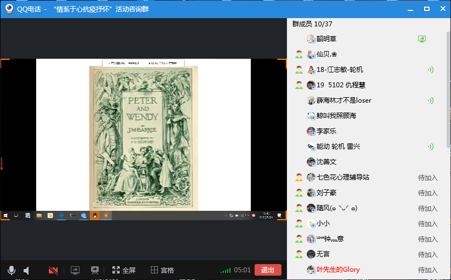Open 薛海林才不是loser's avatar
The width and height of the screenshot is (451, 280).
pos(311,100)
